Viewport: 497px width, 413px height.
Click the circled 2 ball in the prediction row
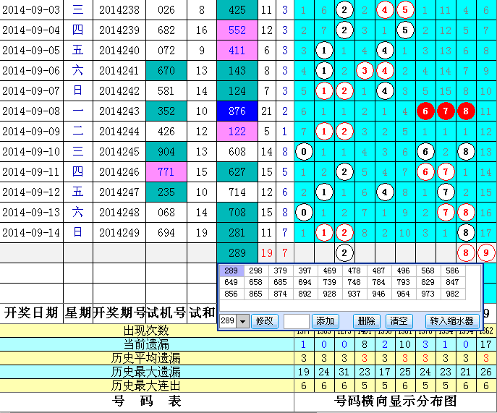coord(345,253)
